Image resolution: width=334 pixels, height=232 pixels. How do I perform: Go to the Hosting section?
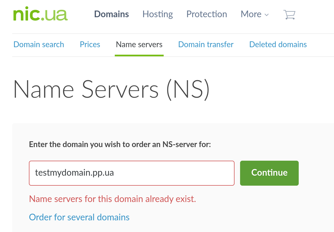point(158,14)
